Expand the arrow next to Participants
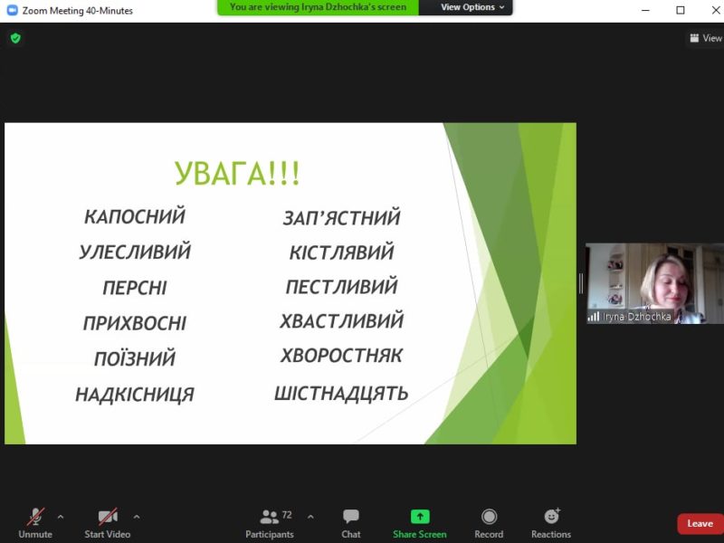This screenshot has height=543, width=724. coord(310,517)
